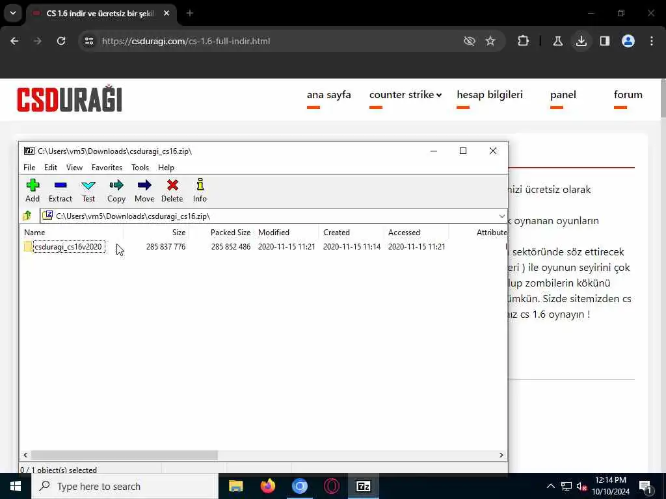Open the Chrome extensions puzzle icon

[x=524, y=41]
